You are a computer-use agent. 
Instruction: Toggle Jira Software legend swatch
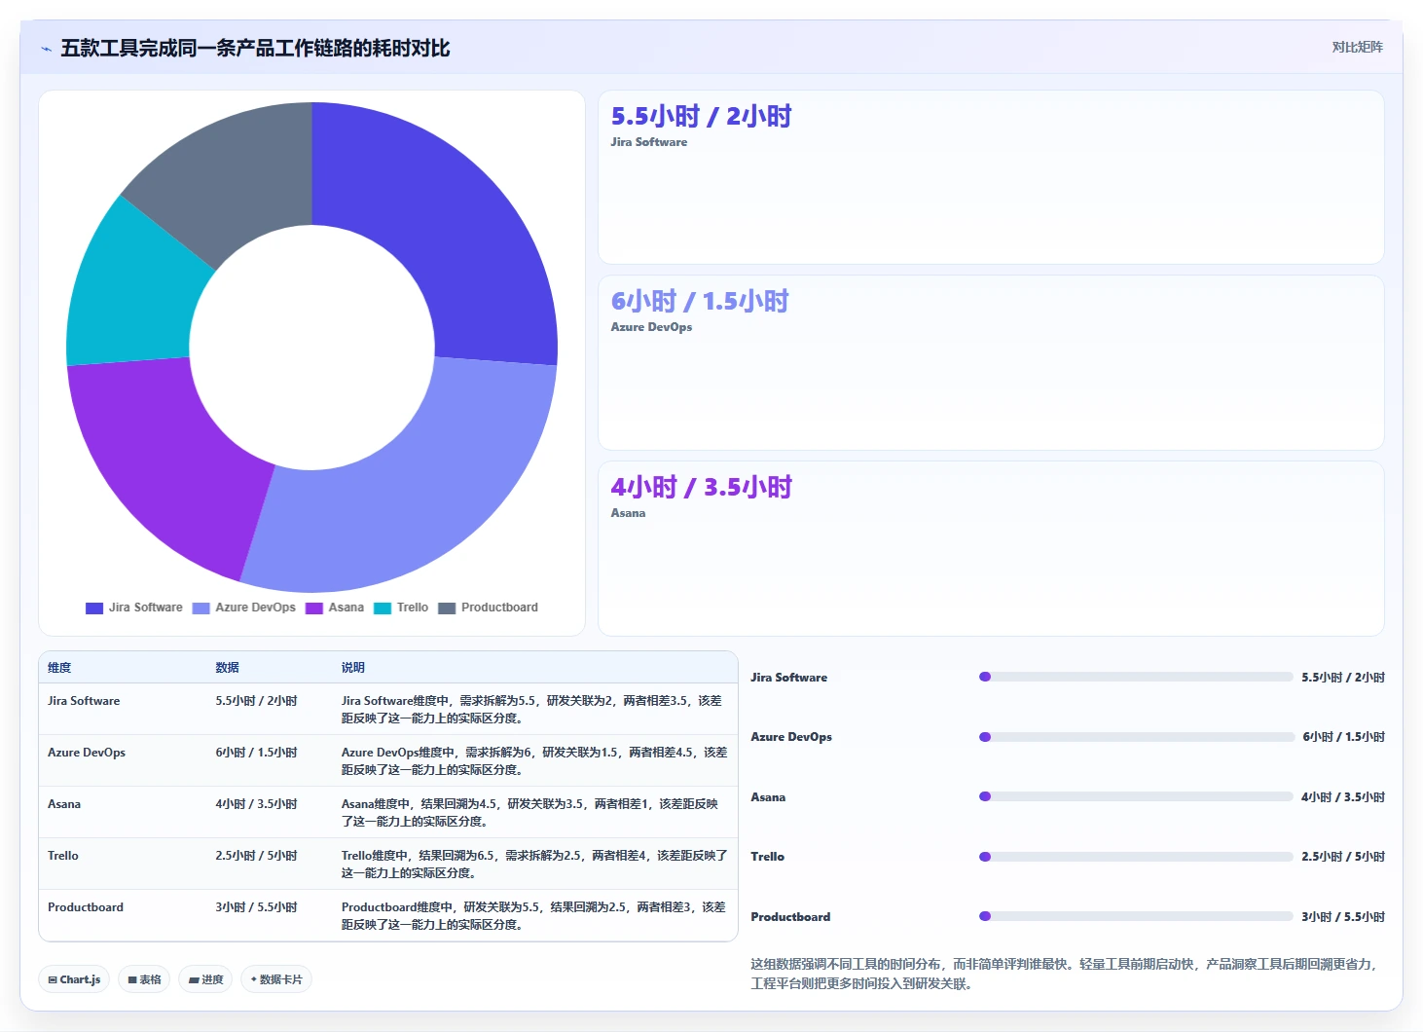(94, 608)
